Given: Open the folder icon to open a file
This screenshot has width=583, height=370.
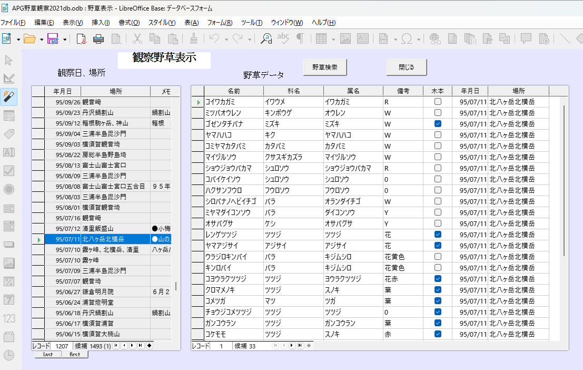Looking at the screenshot, I should [29, 38].
